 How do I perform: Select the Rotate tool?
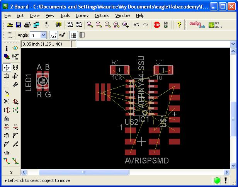[15, 76]
